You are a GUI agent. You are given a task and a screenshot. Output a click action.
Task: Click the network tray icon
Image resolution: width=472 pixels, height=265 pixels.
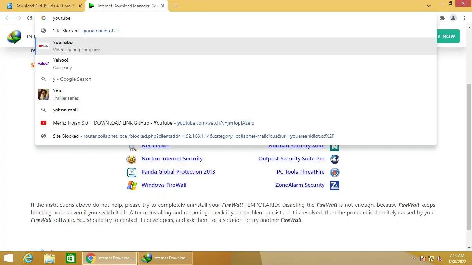pyautogui.click(x=431, y=258)
